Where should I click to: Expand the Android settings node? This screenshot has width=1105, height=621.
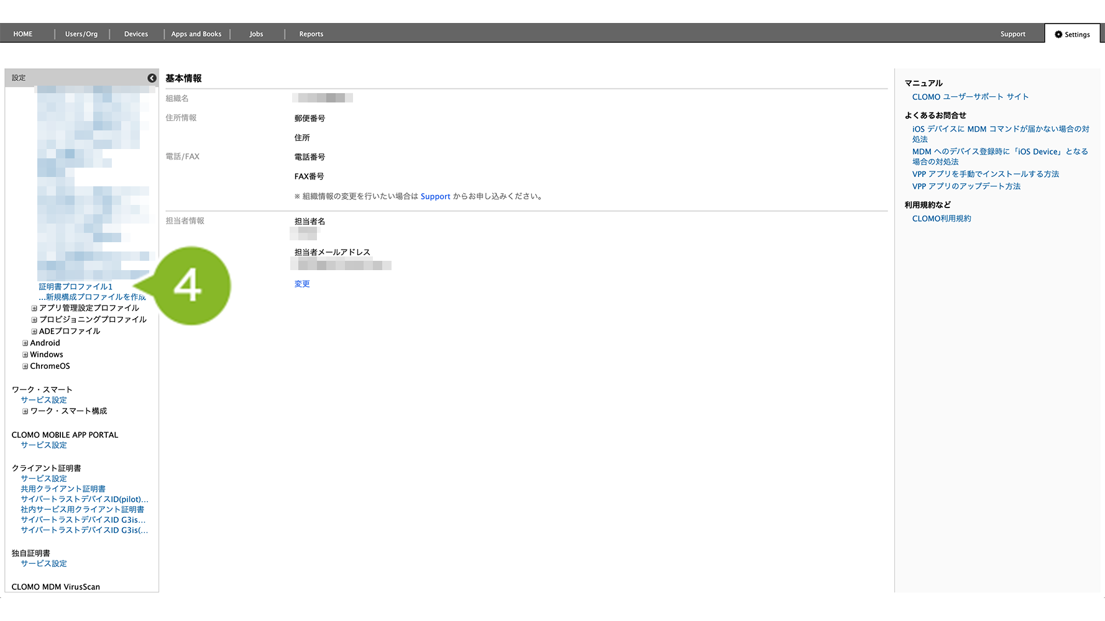pyautogui.click(x=25, y=343)
